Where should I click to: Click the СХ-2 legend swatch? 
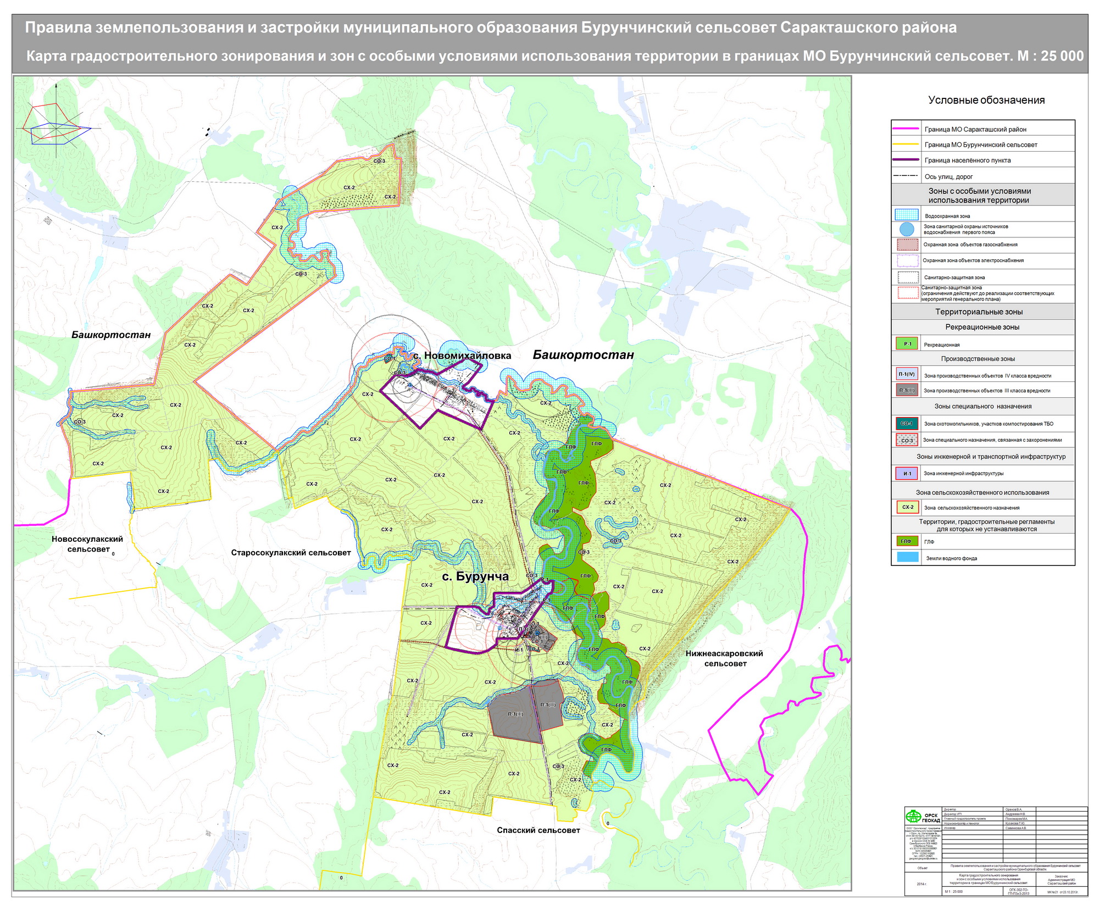point(908,507)
